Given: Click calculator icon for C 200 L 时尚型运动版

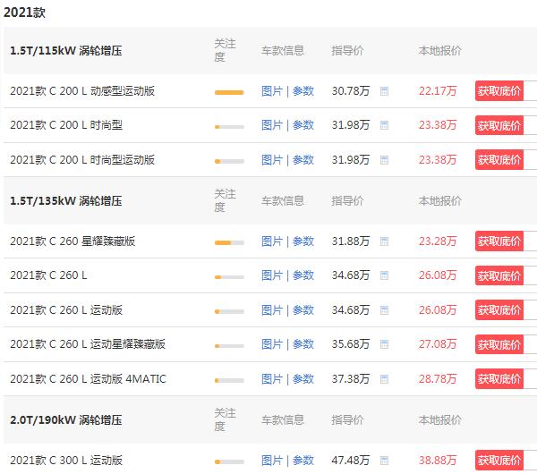Looking at the screenshot, I should click(x=384, y=160).
